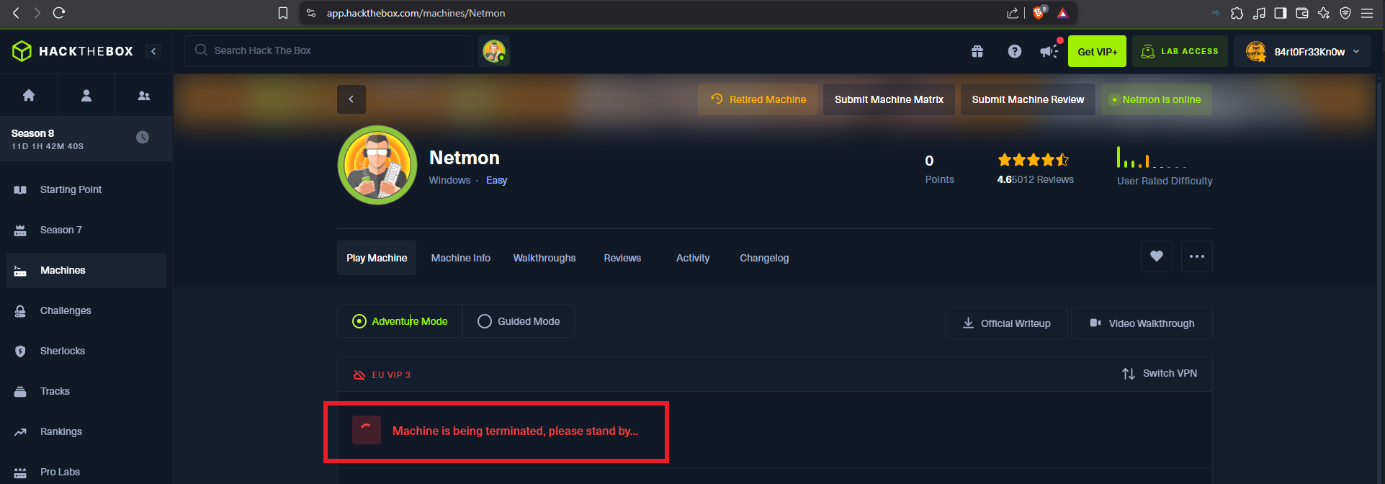1385x484 pixels.
Task: Click the share icon in the address bar
Action: [x=1012, y=13]
